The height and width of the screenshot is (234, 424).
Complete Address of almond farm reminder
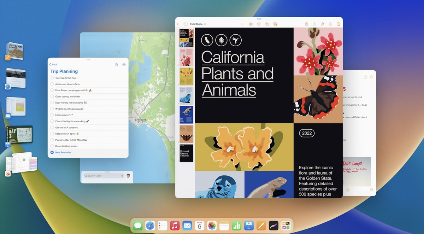coord(52,84)
